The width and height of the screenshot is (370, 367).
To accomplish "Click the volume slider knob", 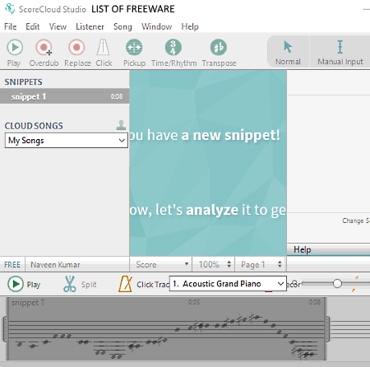I will point(337,284).
